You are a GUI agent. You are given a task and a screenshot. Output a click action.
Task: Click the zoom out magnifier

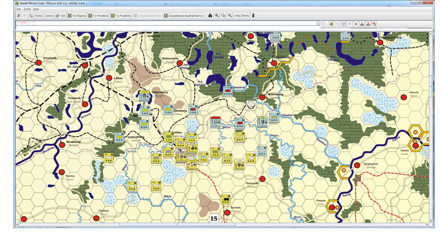click(x=230, y=16)
